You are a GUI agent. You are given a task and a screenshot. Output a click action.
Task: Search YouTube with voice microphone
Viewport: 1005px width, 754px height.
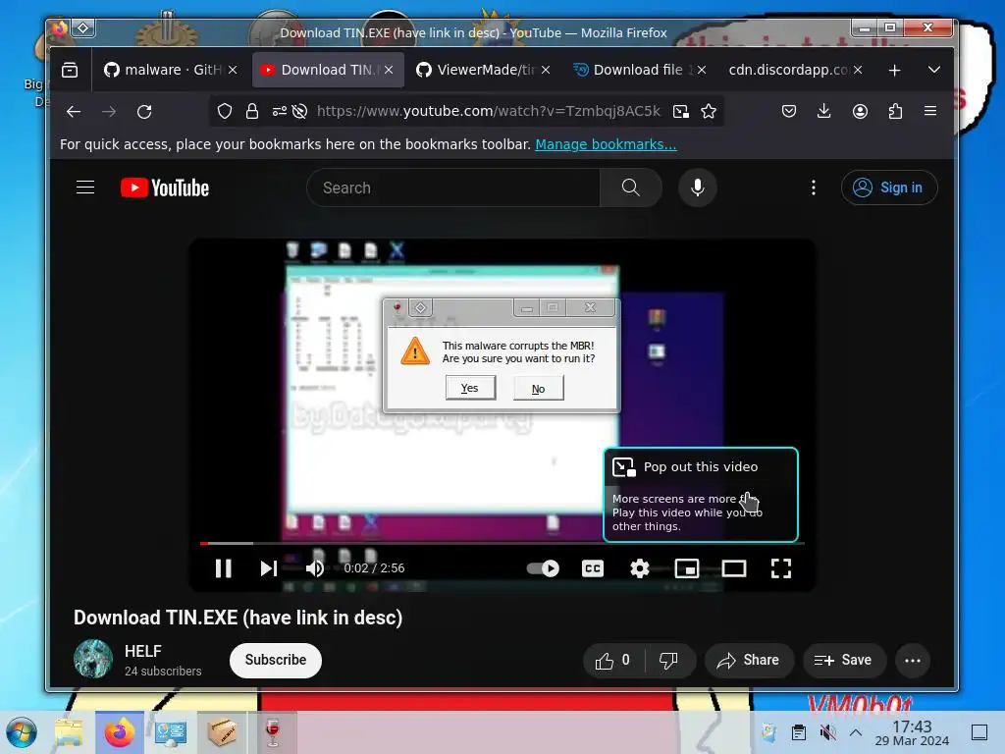(698, 188)
